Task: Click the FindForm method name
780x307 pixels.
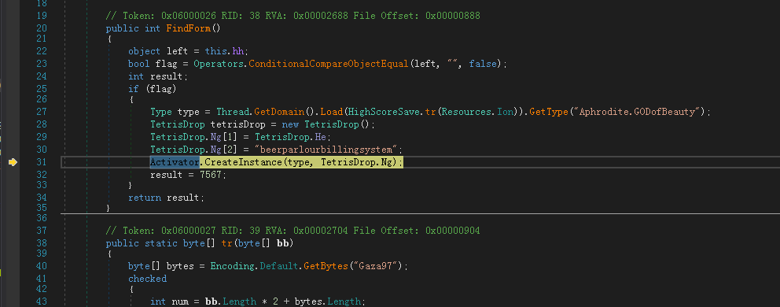Action: [189, 28]
